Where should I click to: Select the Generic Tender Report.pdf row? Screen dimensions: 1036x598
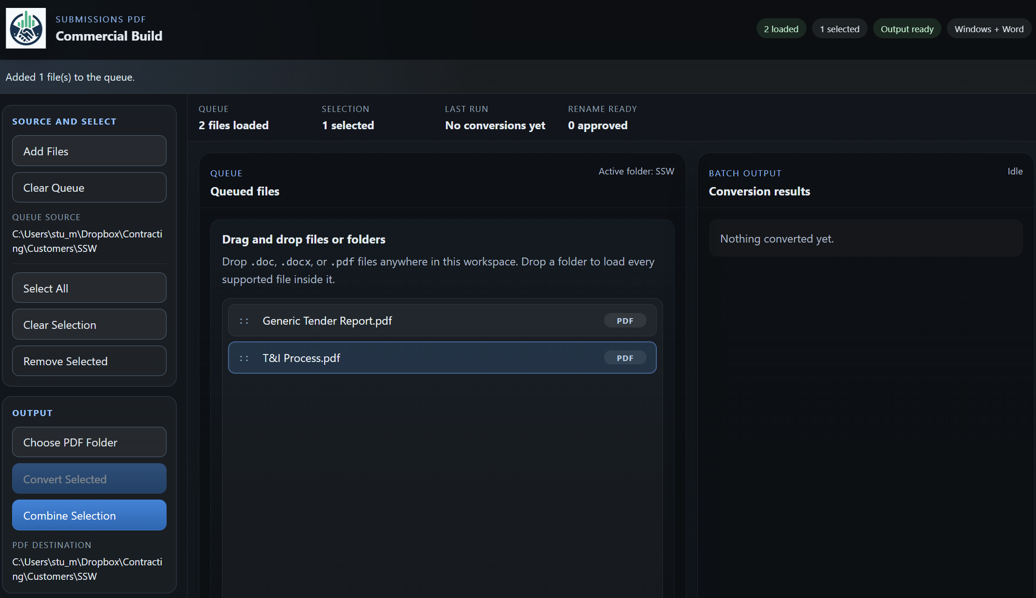tap(442, 320)
